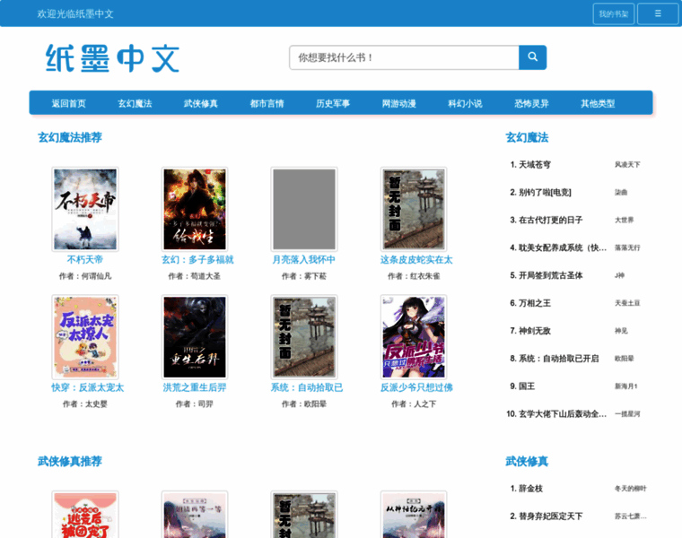
Task: Open ranked item 万相之王
Action: coord(535,303)
